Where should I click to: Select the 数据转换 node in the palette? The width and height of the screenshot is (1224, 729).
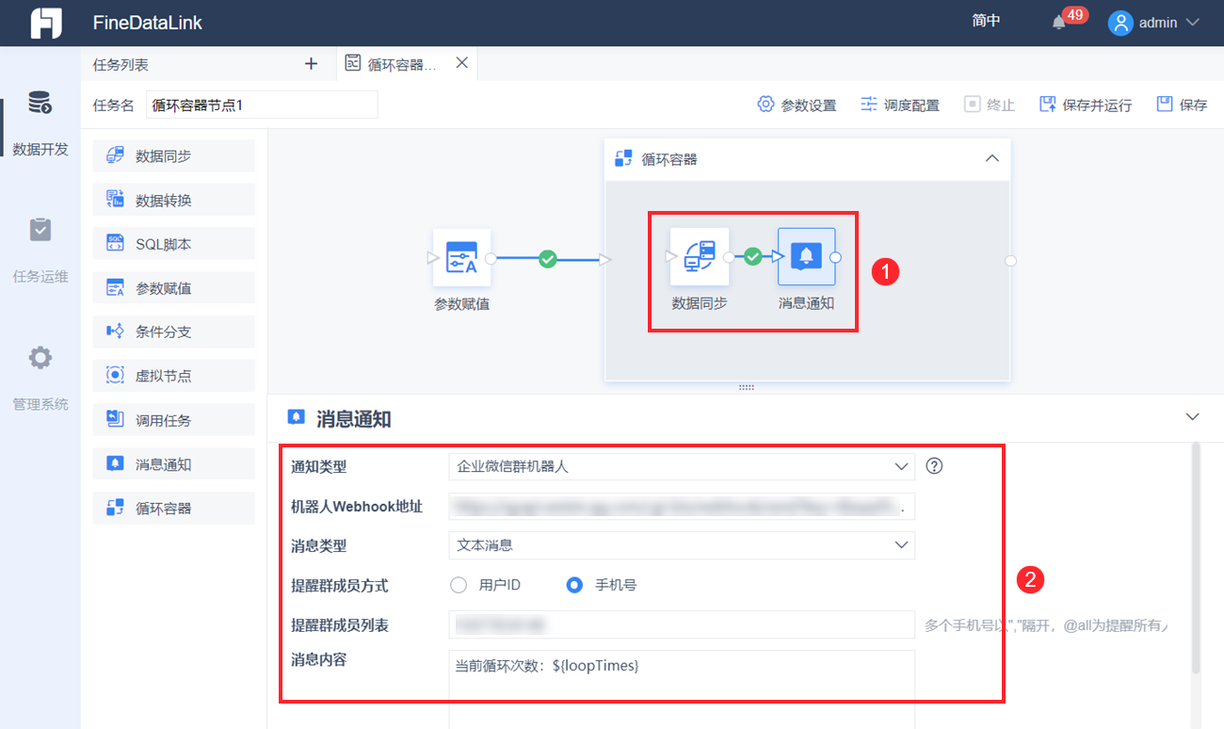click(174, 201)
